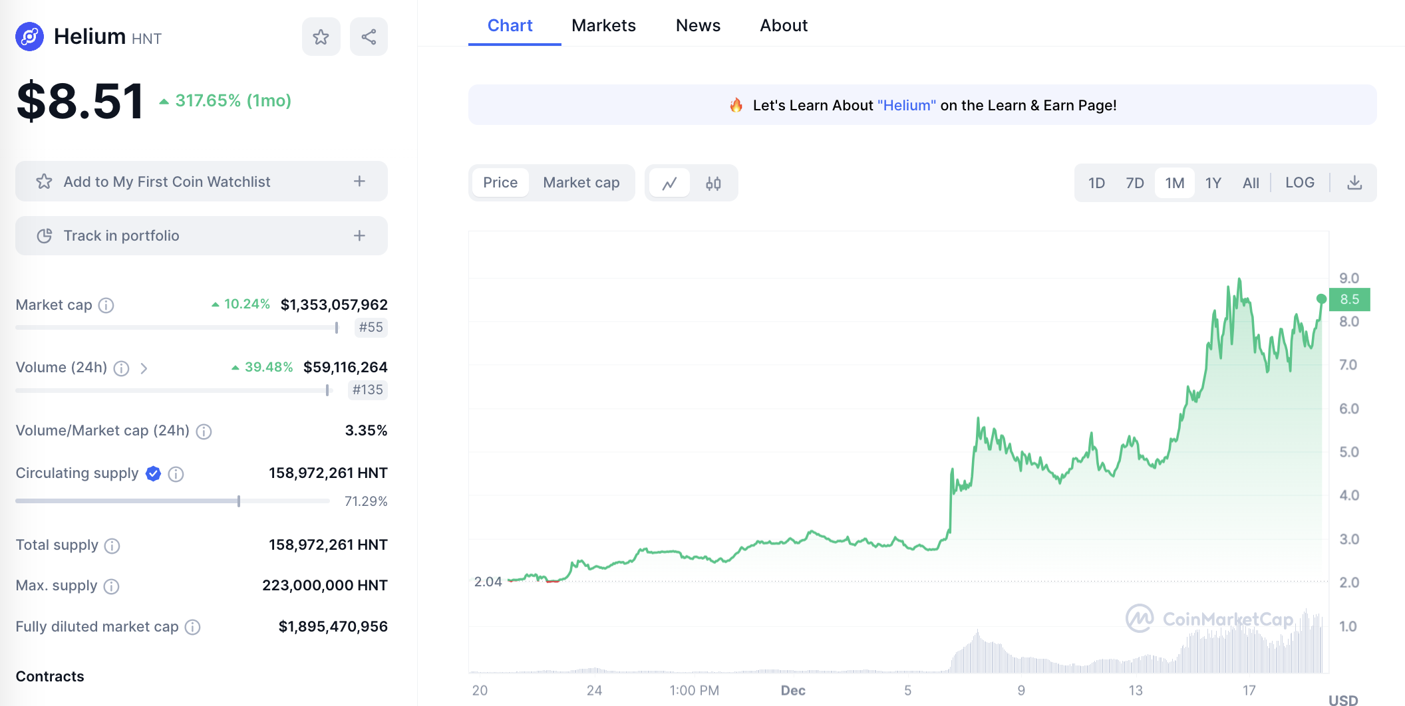
Task: Select the Market cap chart toggle
Action: 581,183
